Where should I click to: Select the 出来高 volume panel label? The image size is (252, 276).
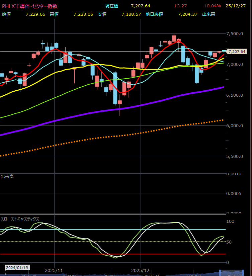7,176
